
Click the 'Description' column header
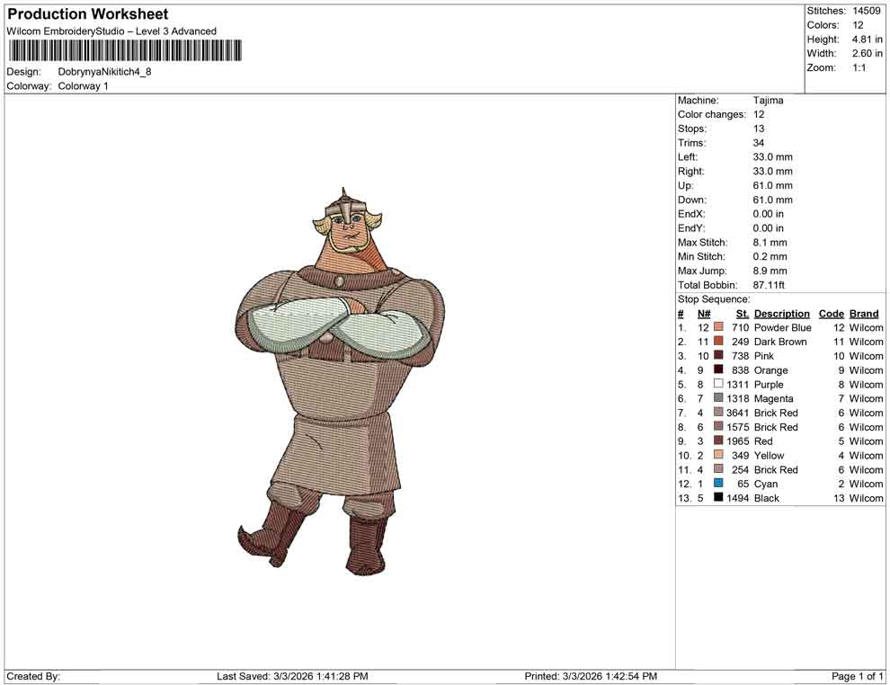tap(781, 314)
